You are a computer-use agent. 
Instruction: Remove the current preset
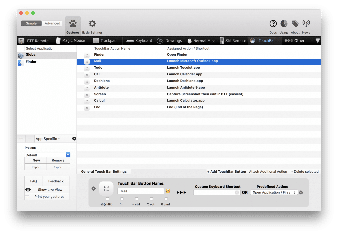[58, 160]
